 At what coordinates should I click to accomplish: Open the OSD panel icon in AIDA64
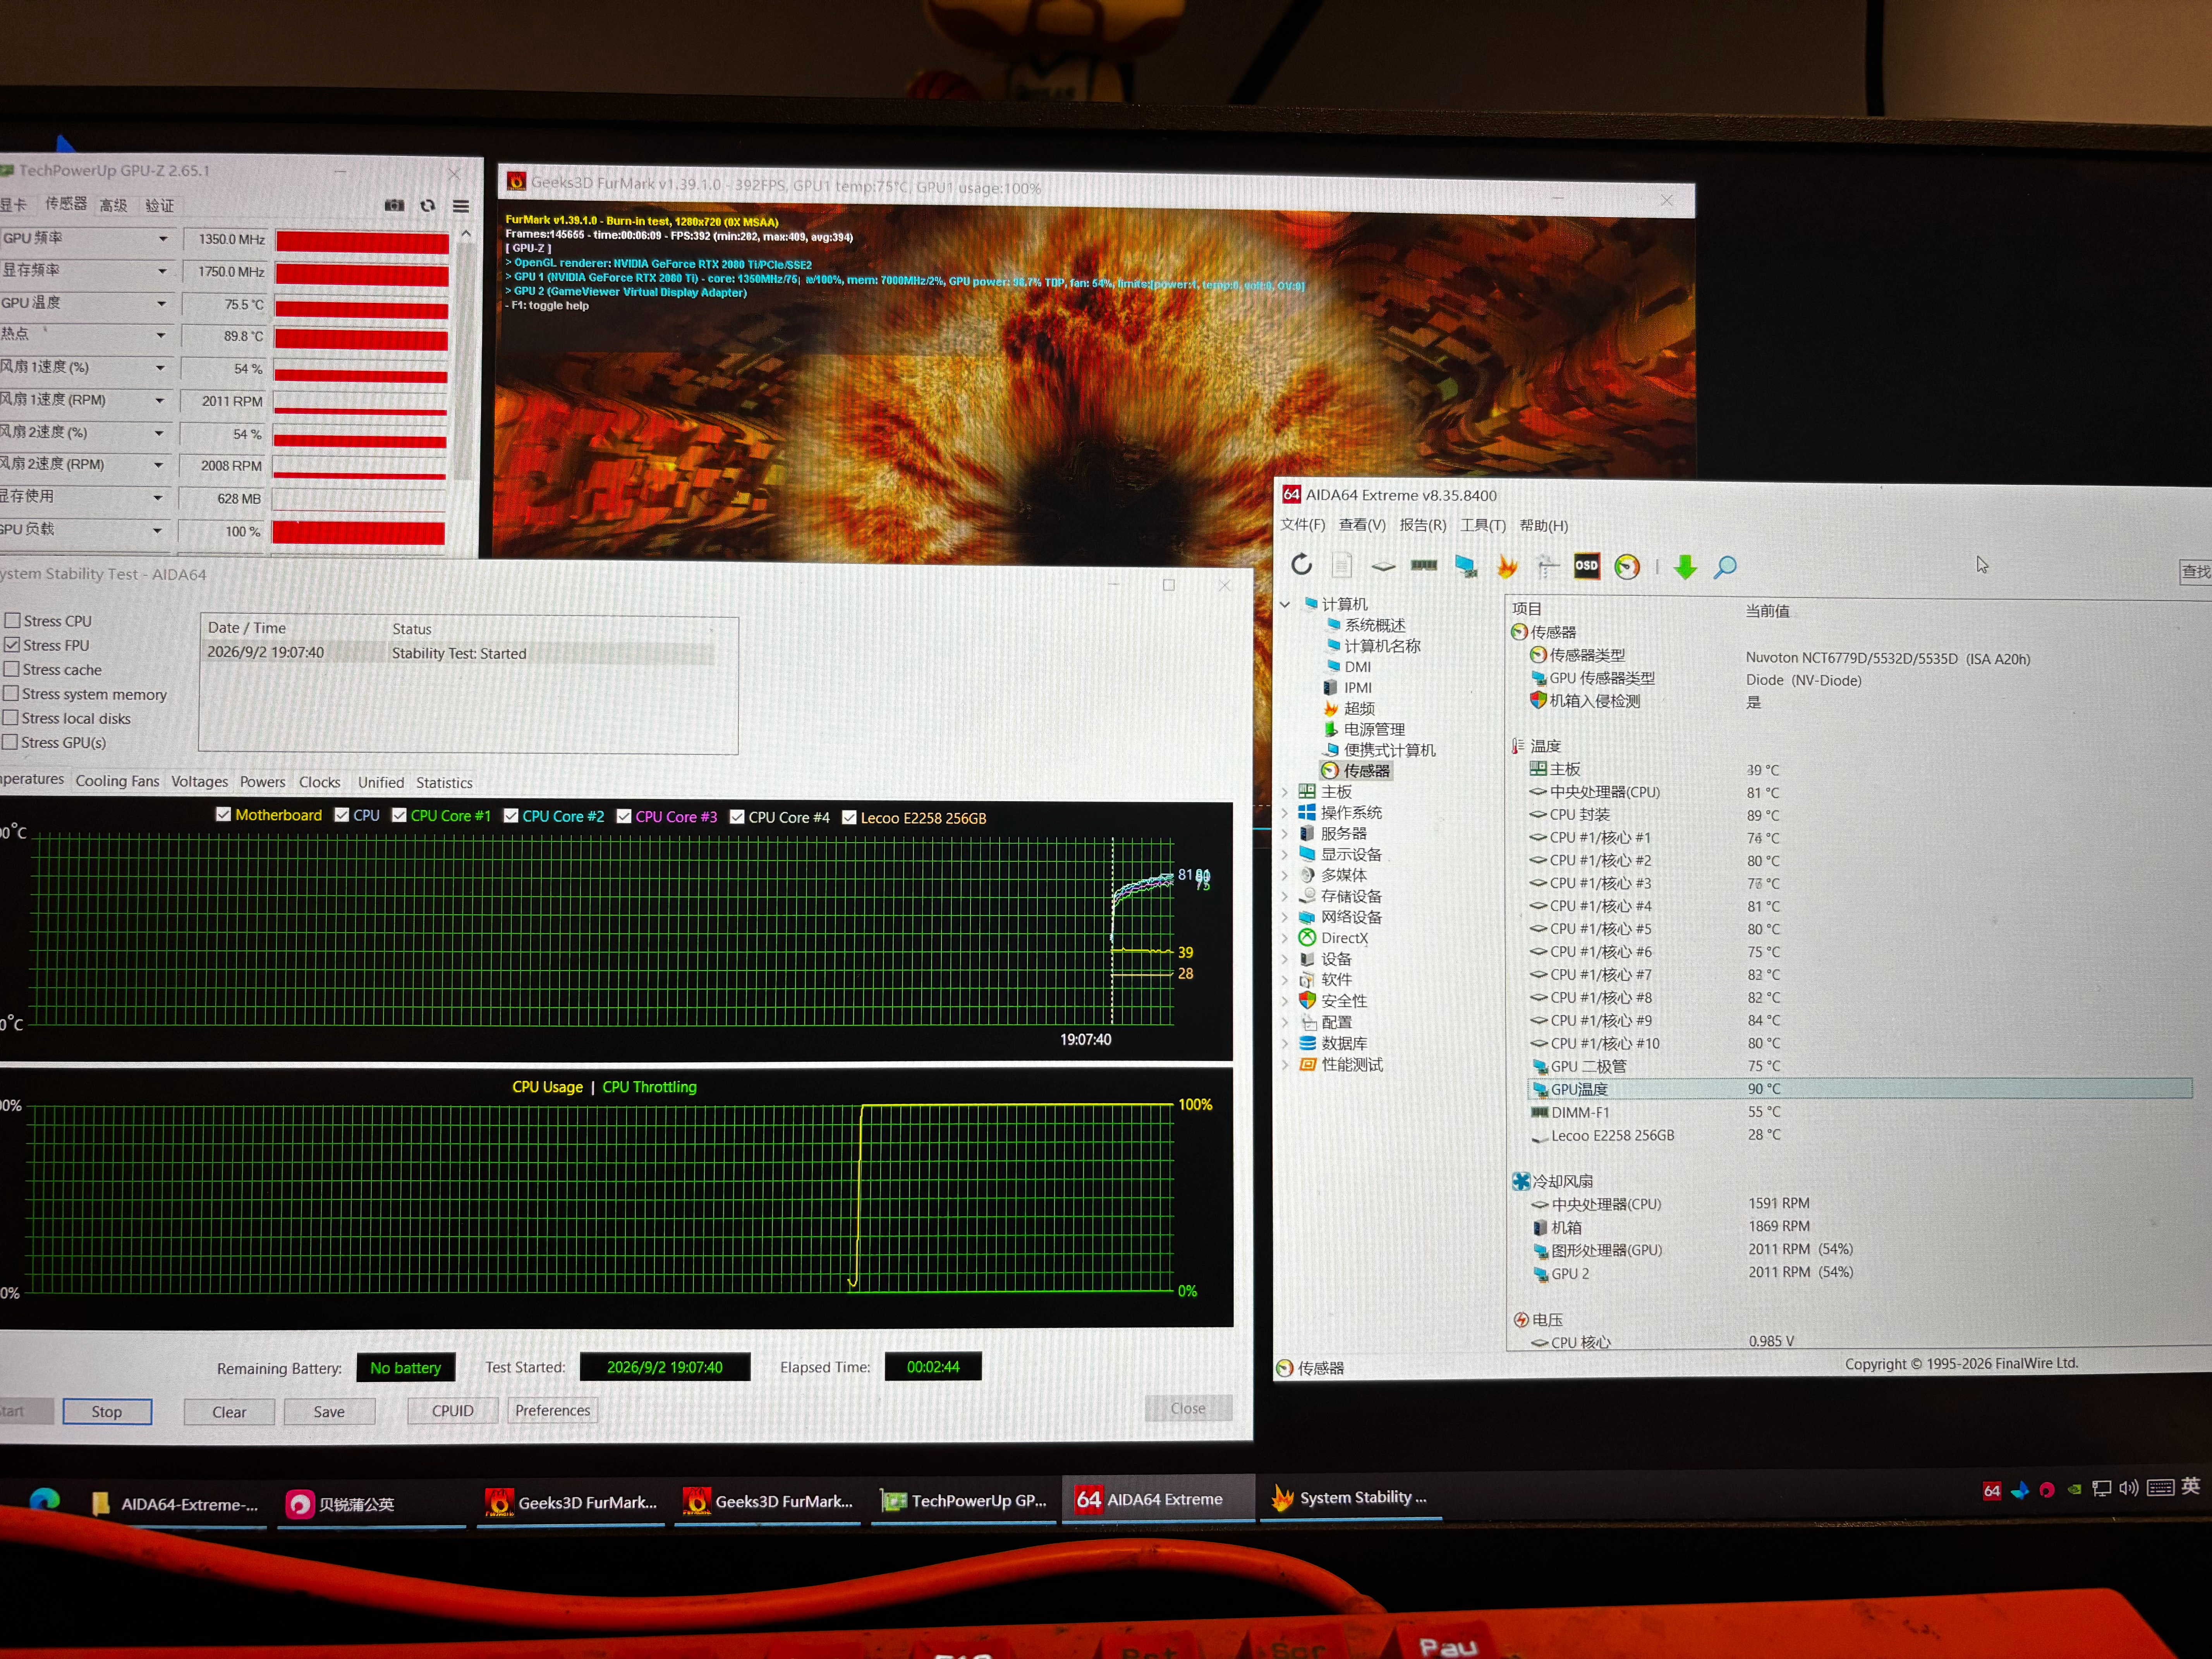1587,566
